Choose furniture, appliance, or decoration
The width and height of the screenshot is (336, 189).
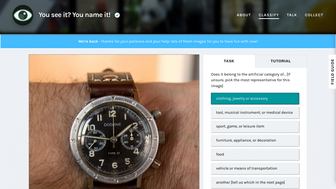coord(255,140)
